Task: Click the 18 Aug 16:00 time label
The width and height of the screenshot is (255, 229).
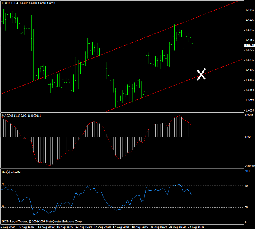Action: click(x=140, y=227)
